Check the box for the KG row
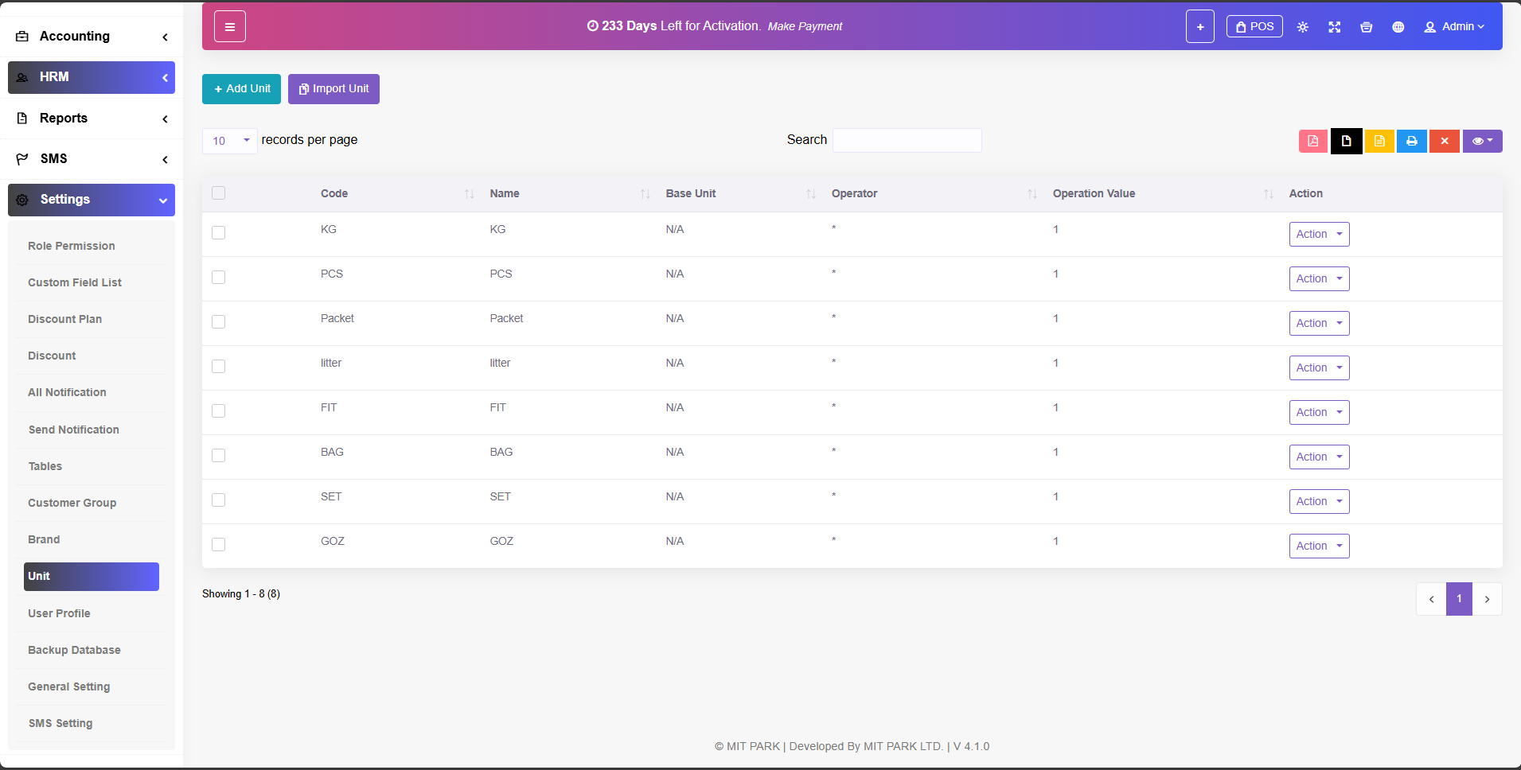This screenshot has height=770, width=1521. coord(219,232)
